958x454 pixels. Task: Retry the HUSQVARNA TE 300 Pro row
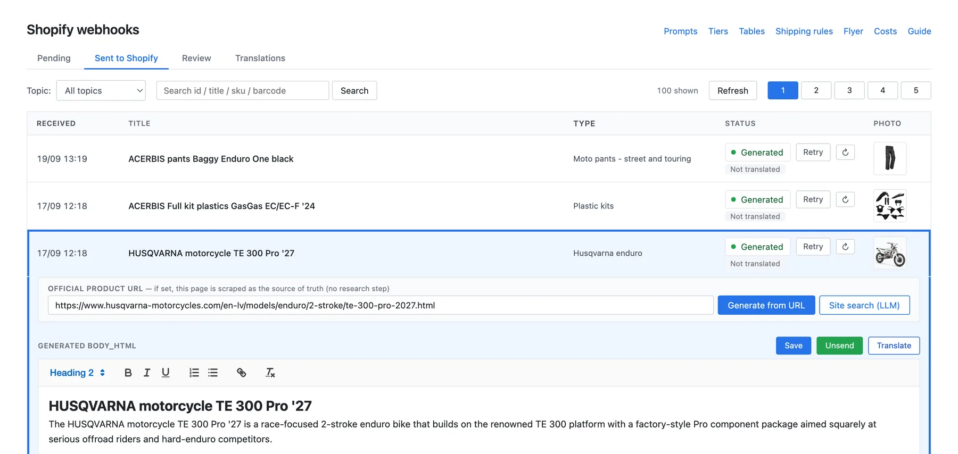[813, 247]
